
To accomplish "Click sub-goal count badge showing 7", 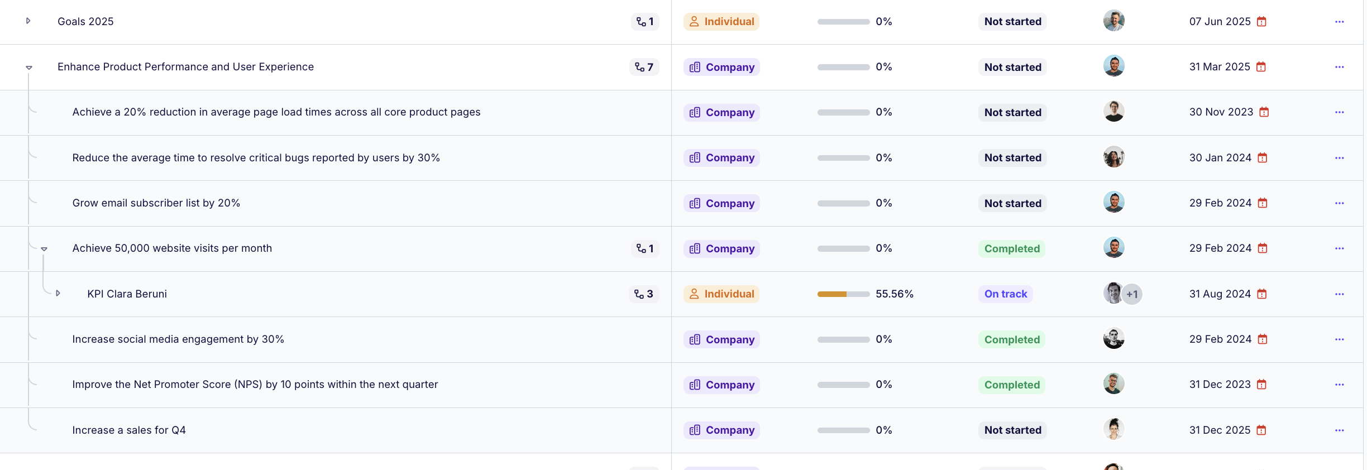I will [644, 67].
